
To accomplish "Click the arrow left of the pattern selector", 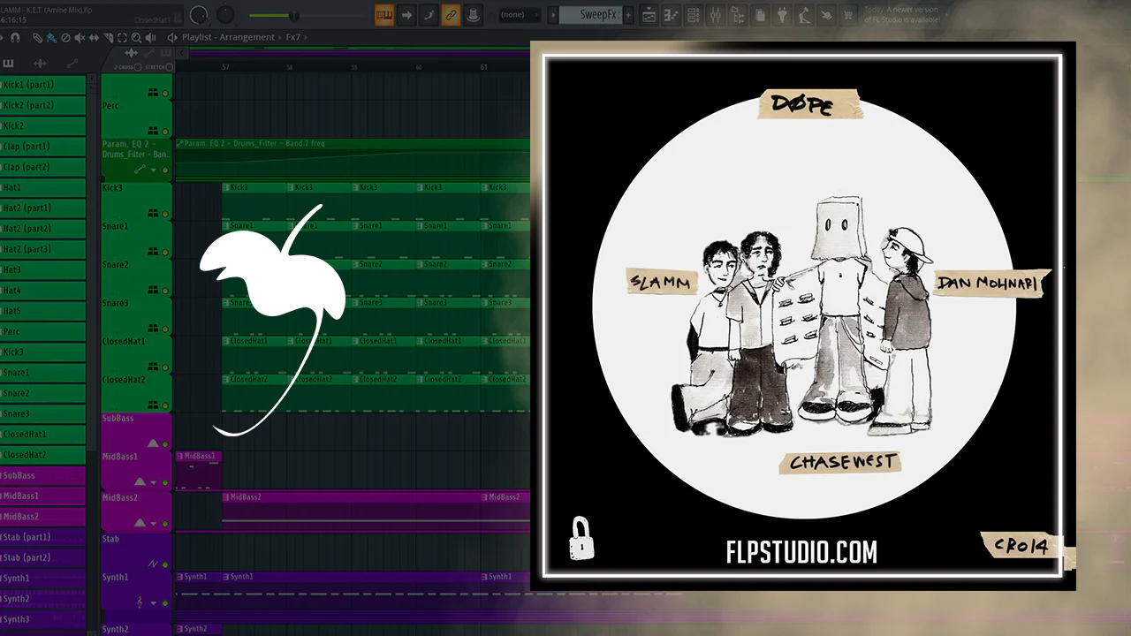I will 553,14.
